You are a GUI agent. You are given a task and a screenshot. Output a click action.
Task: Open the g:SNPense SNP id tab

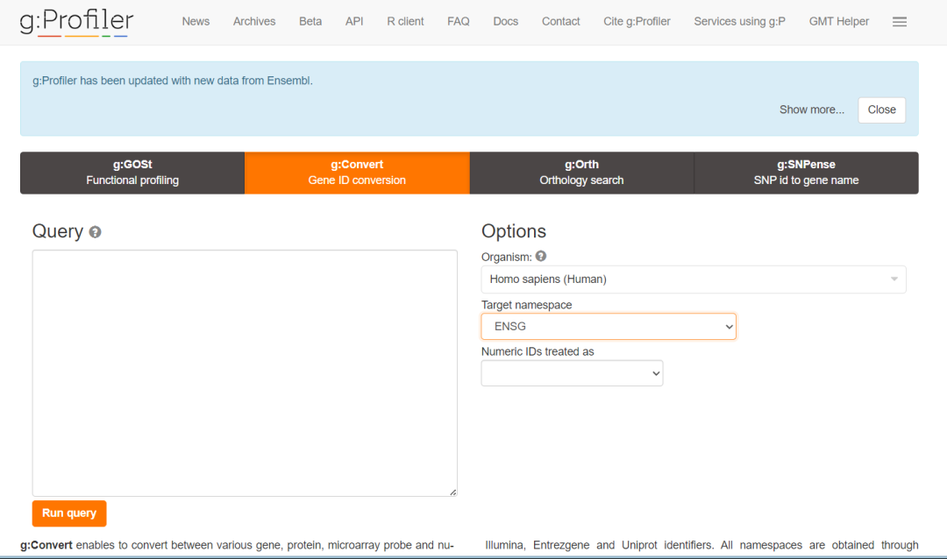coord(807,173)
